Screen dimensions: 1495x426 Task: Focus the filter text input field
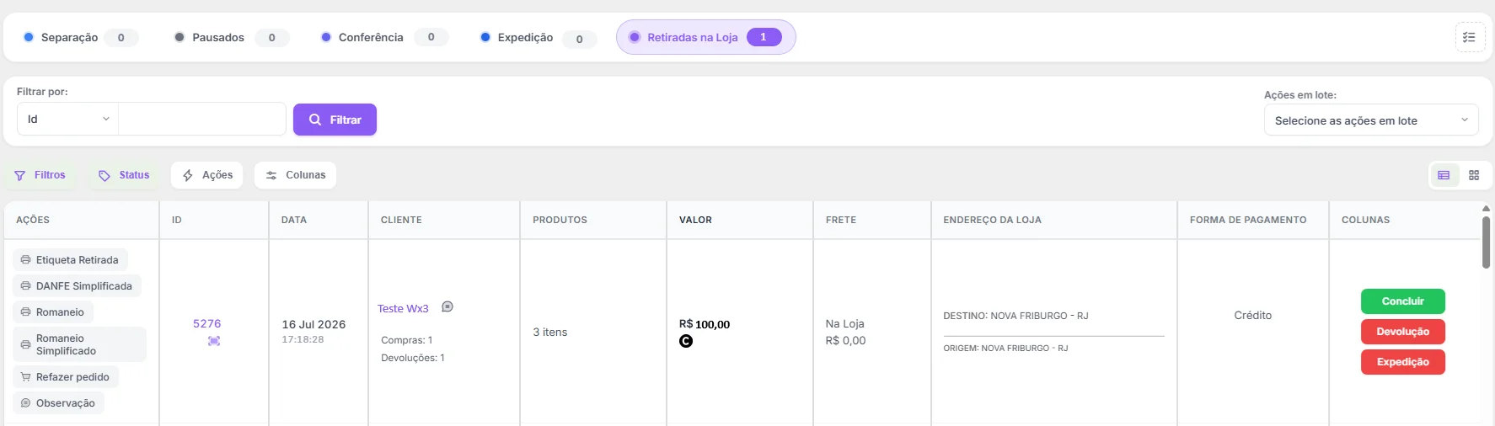[x=202, y=119]
